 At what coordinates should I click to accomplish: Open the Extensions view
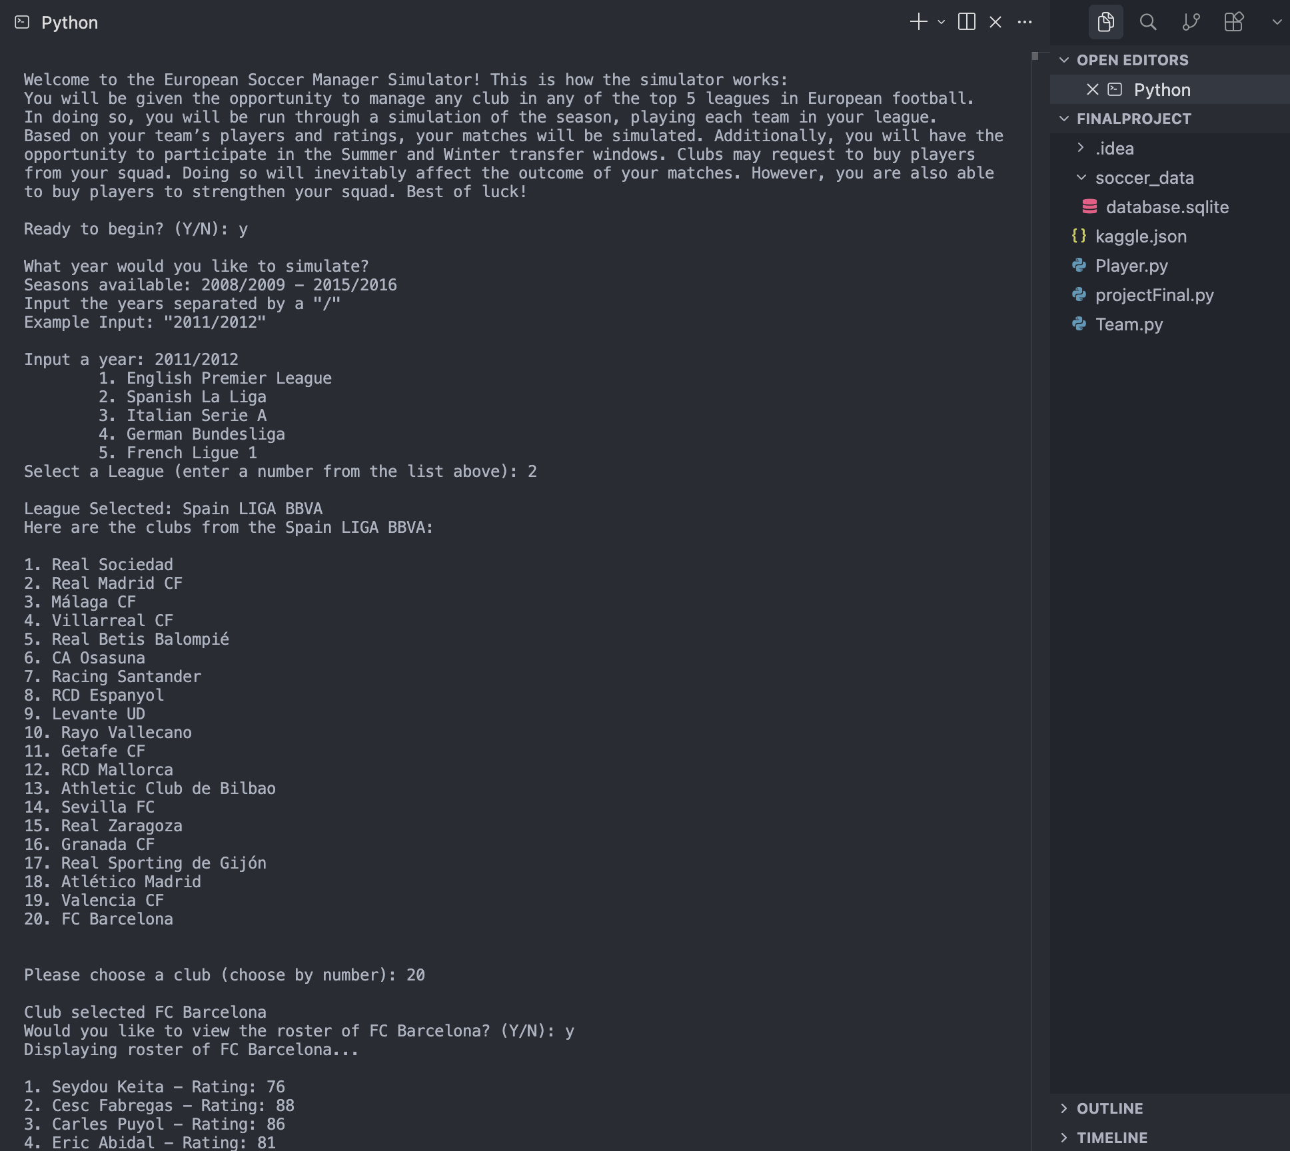[x=1234, y=22]
